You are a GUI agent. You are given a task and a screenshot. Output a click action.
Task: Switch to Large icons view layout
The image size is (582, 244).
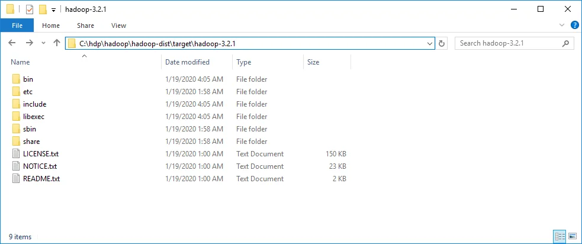(x=573, y=236)
